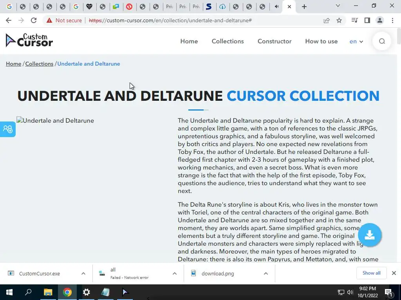
Task: Close the downloads bar
Action: pyautogui.click(x=394, y=273)
